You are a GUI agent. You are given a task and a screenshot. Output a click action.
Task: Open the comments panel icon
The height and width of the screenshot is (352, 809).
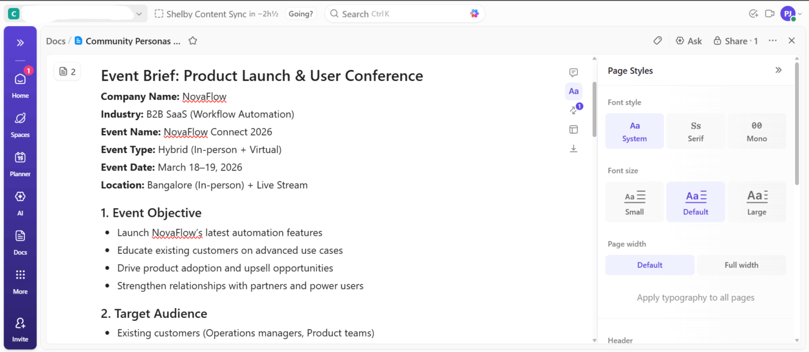click(573, 72)
